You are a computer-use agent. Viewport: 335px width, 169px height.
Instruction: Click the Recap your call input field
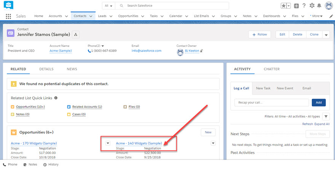pyautogui.click(x=271, y=102)
